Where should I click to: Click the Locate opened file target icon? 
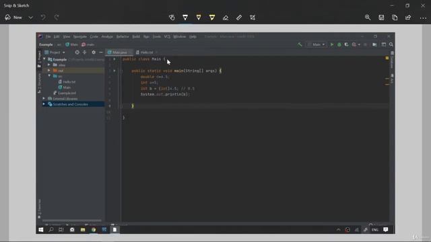click(x=77, y=52)
